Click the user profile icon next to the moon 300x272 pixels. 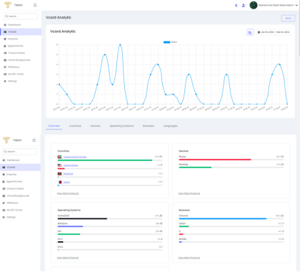(x=244, y=5)
